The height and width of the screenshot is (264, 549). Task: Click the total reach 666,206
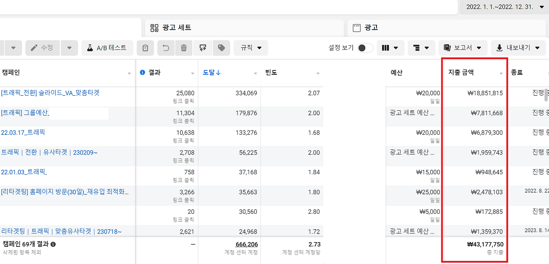coord(246,244)
